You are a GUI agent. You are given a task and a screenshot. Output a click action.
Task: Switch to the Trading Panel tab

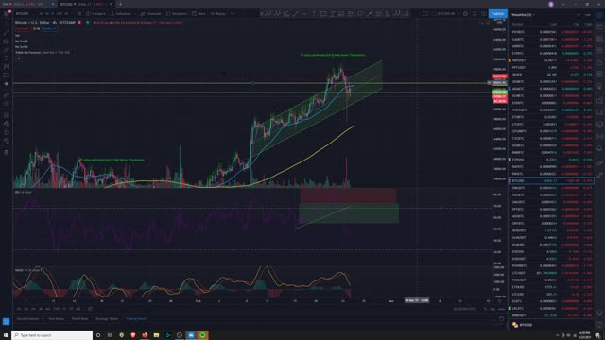point(136,319)
